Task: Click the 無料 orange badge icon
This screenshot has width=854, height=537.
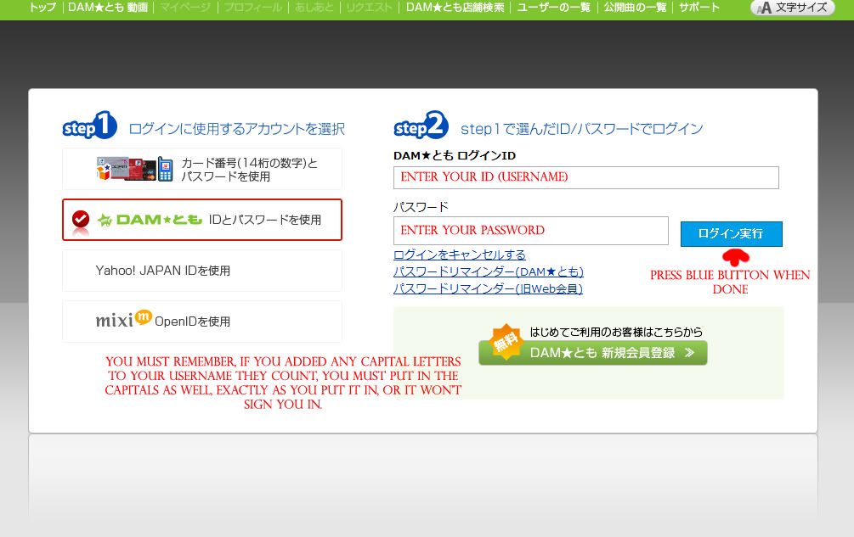Action: 506,342
